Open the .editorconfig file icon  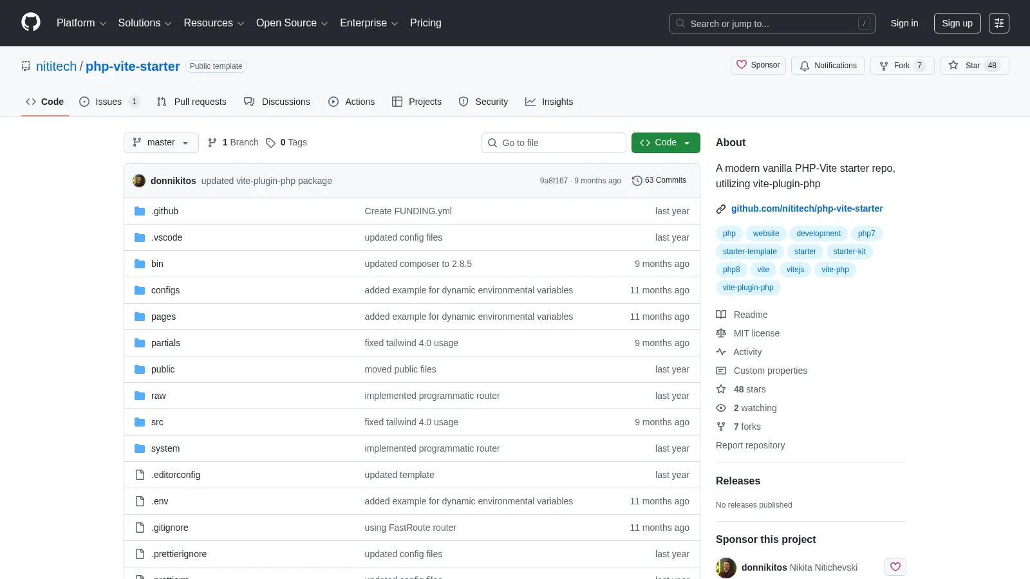pos(140,475)
